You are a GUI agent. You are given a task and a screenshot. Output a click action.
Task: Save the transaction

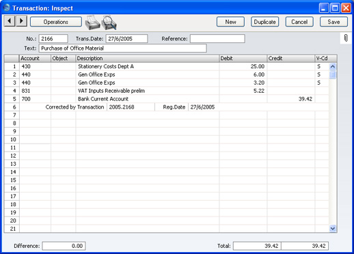(x=333, y=22)
